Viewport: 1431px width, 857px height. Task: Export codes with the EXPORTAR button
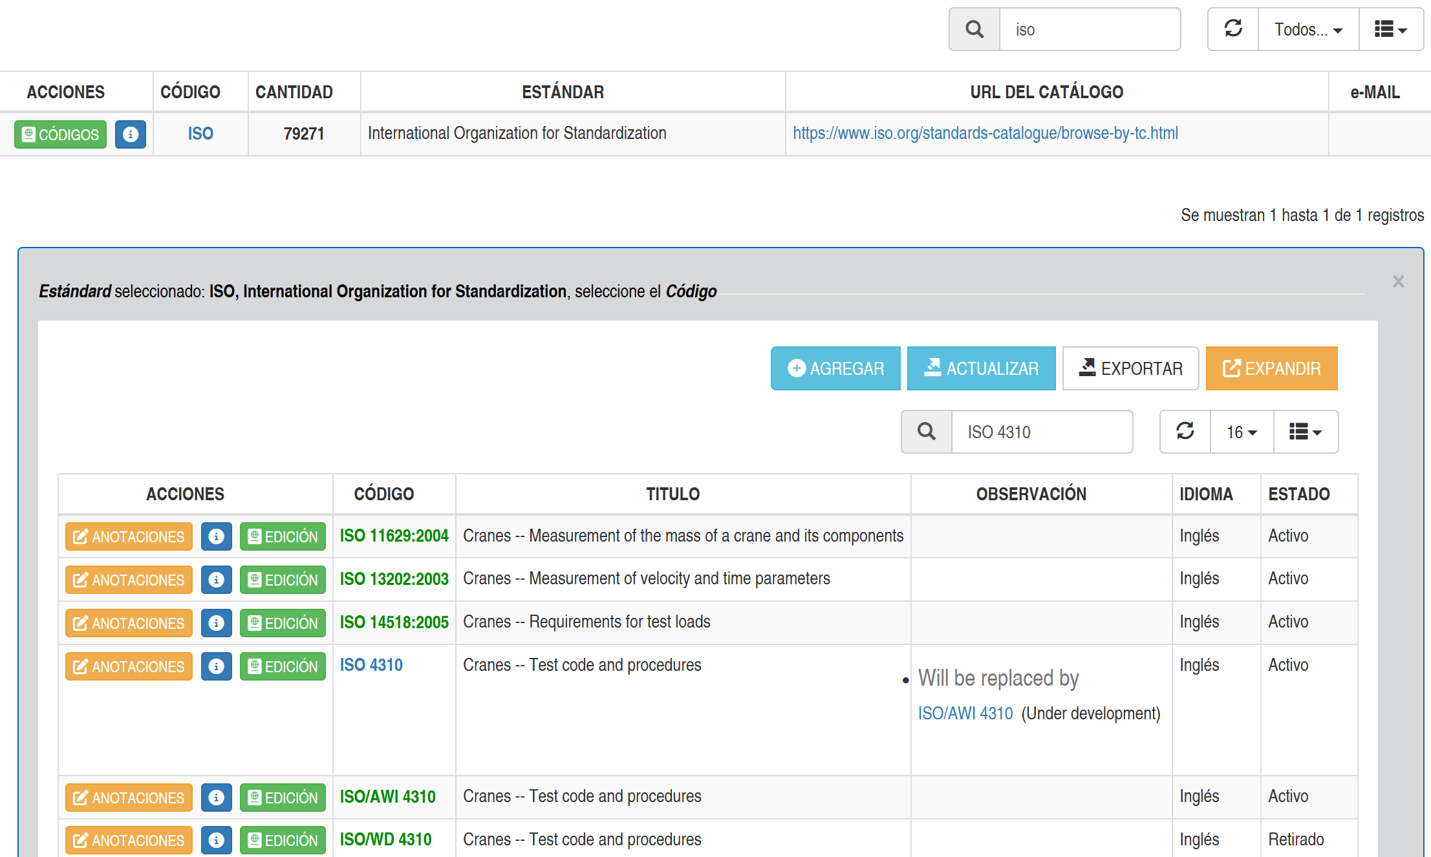(x=1130, y=368)
